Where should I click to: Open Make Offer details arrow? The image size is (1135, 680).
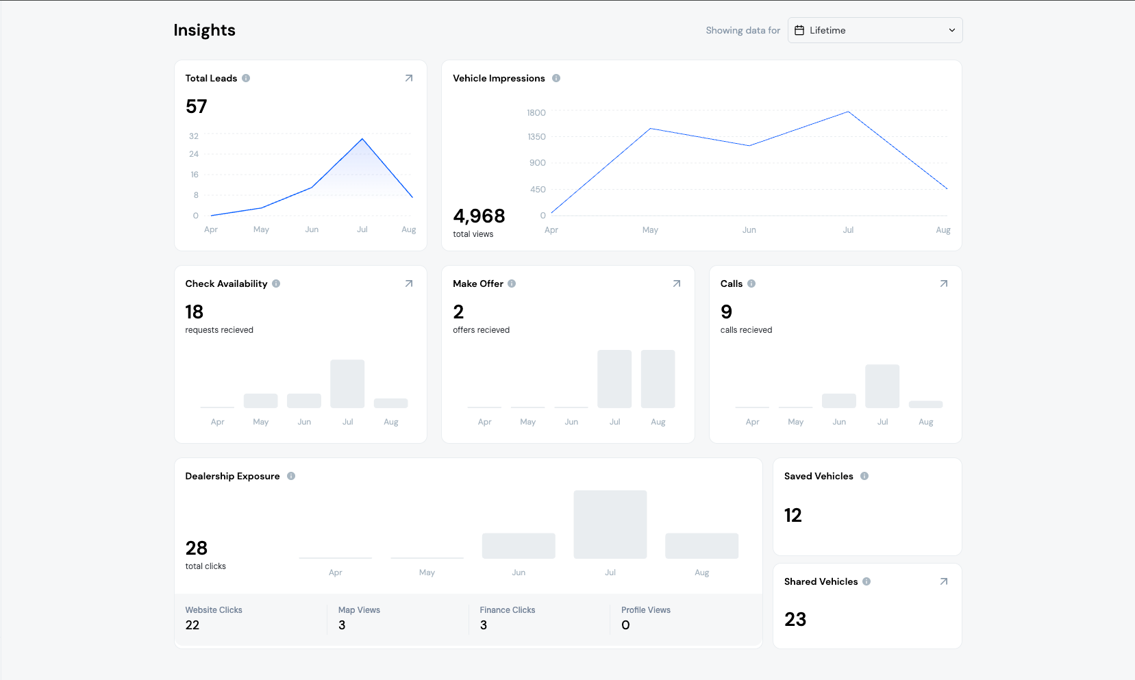click(x=677, y=284)
